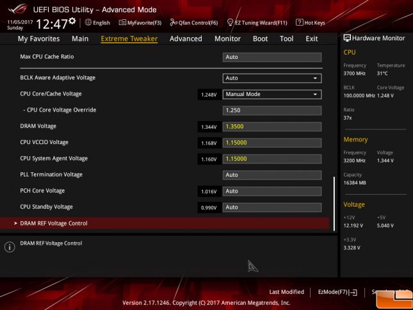Click CPU System Agent Voltage field

click(272, 159)
